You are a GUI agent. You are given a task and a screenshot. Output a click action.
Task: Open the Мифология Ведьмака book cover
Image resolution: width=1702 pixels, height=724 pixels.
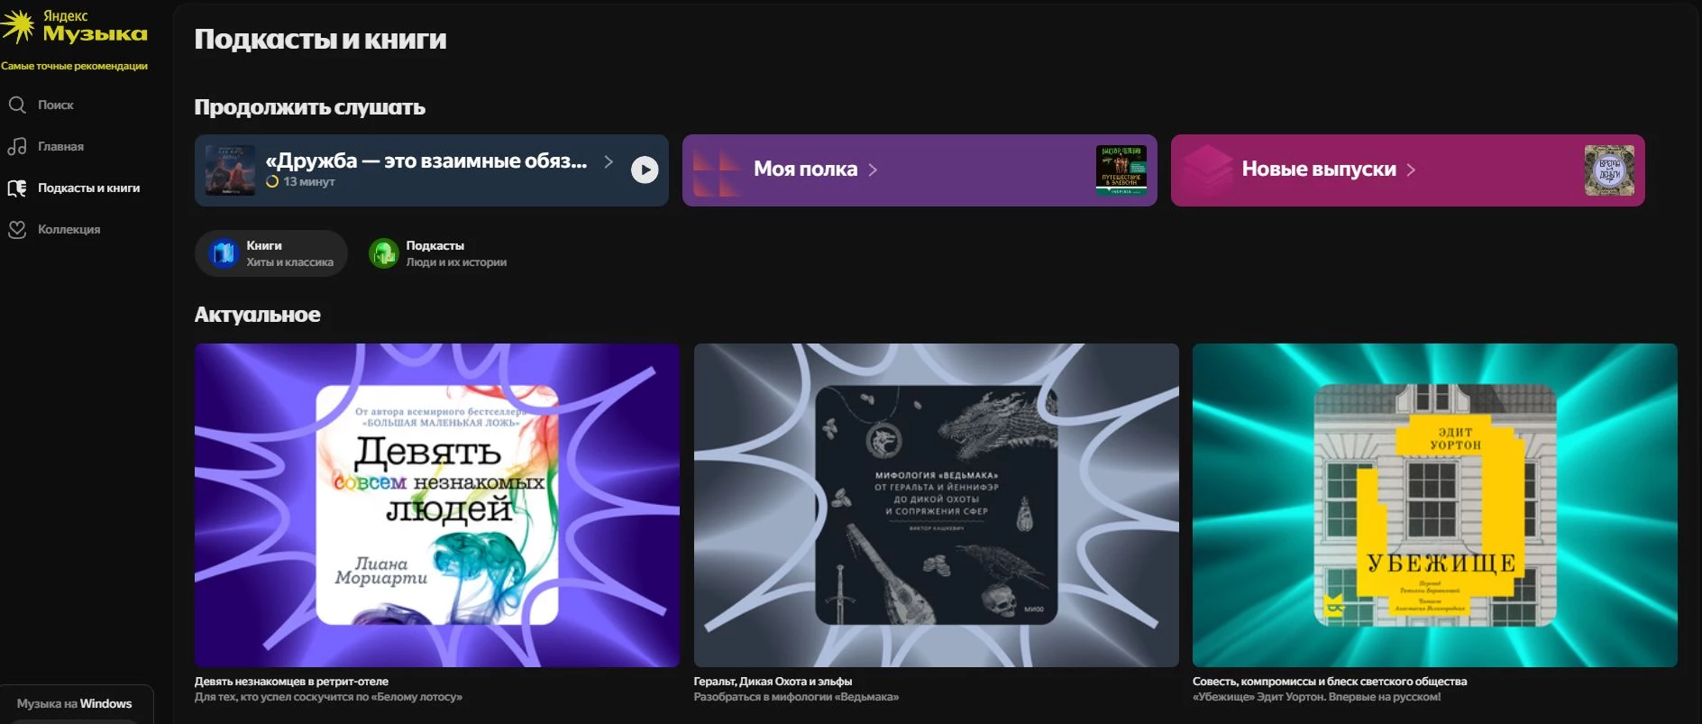(x=936, y=505)
